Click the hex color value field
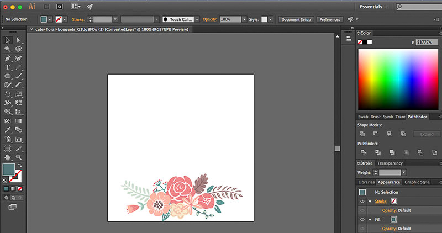The height and width of the screenshot is (233, 442). pyautogui.click(x=427, y=42)
